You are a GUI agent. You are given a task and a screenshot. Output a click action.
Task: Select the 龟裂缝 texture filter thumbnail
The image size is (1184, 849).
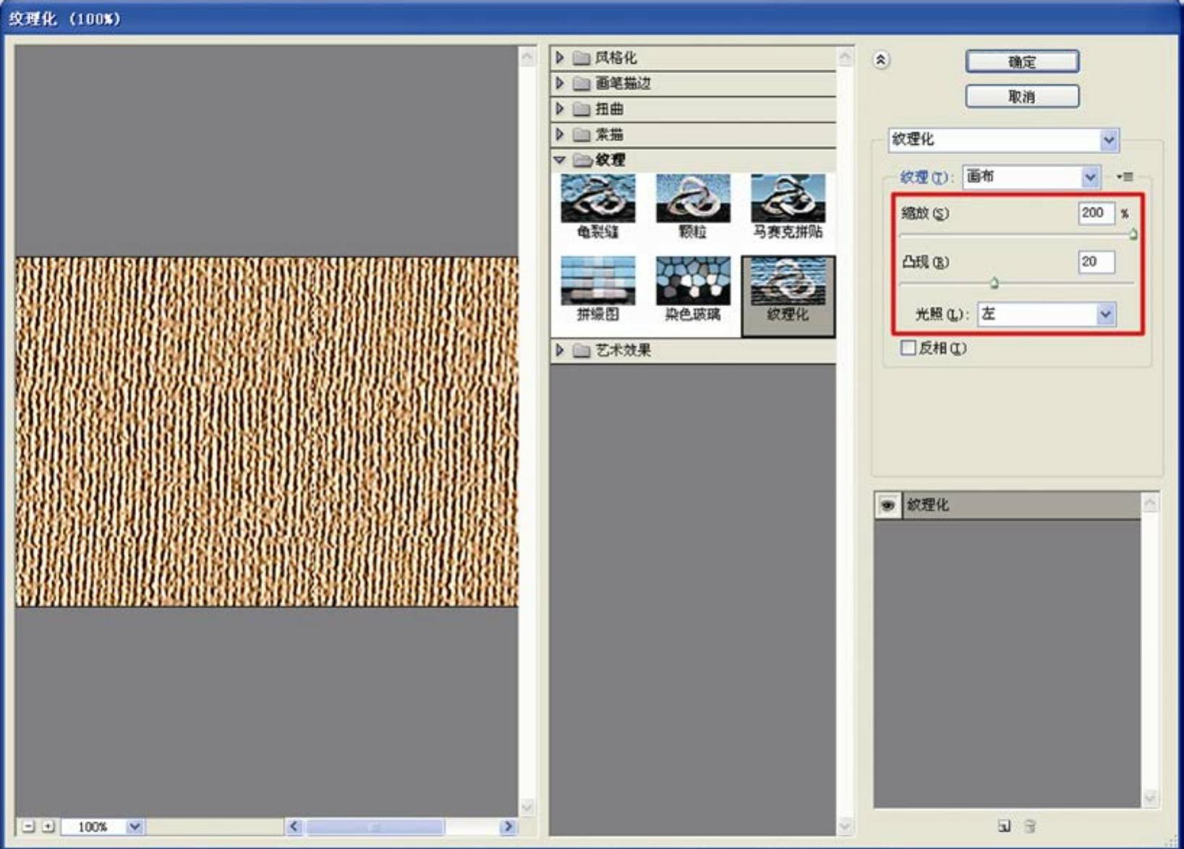coord(597,206)
